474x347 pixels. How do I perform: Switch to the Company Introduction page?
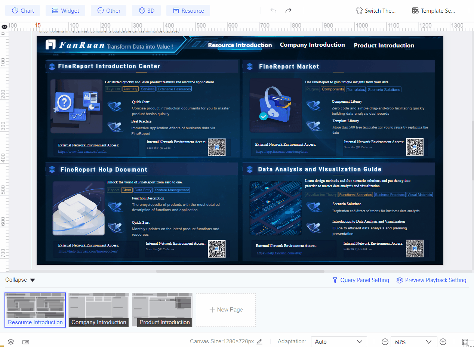click(98, 310)
